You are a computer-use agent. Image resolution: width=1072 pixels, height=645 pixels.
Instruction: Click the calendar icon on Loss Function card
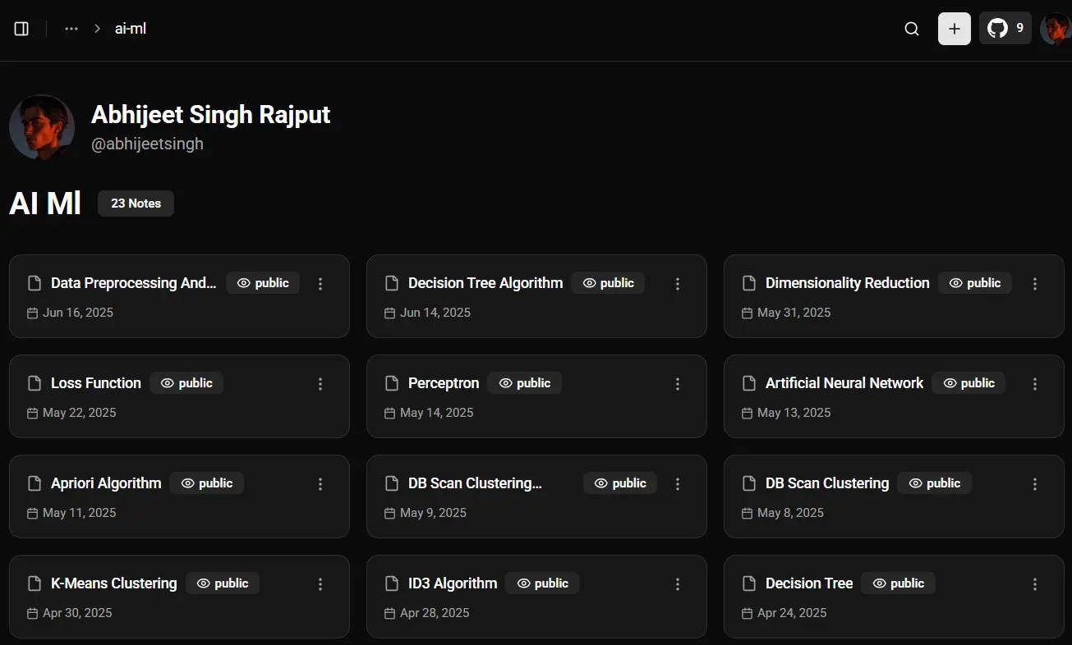[33, 413]
